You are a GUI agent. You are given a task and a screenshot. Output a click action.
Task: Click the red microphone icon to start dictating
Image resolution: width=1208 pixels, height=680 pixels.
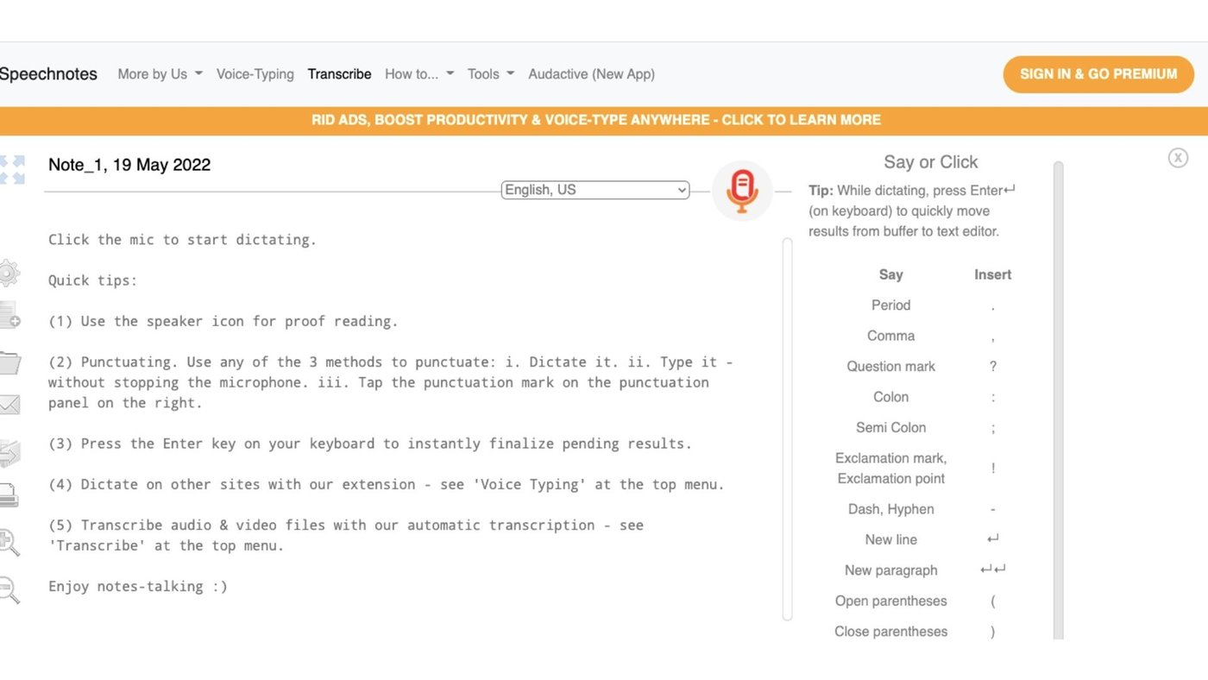click(x=741, y=190)
